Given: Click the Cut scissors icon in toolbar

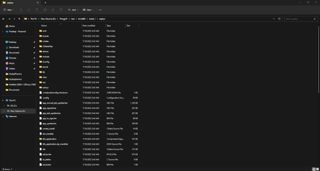Looking at the screenshot, I should click(x=22, y=9).
